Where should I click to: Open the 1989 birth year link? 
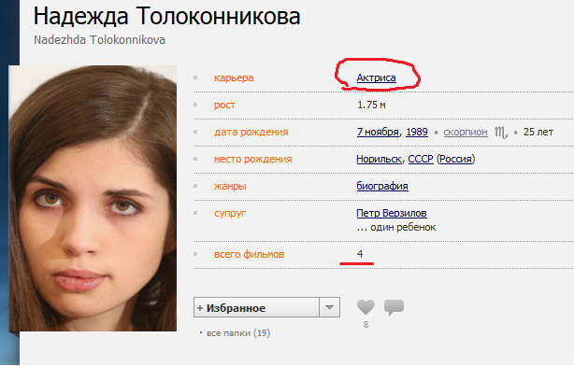417,132
